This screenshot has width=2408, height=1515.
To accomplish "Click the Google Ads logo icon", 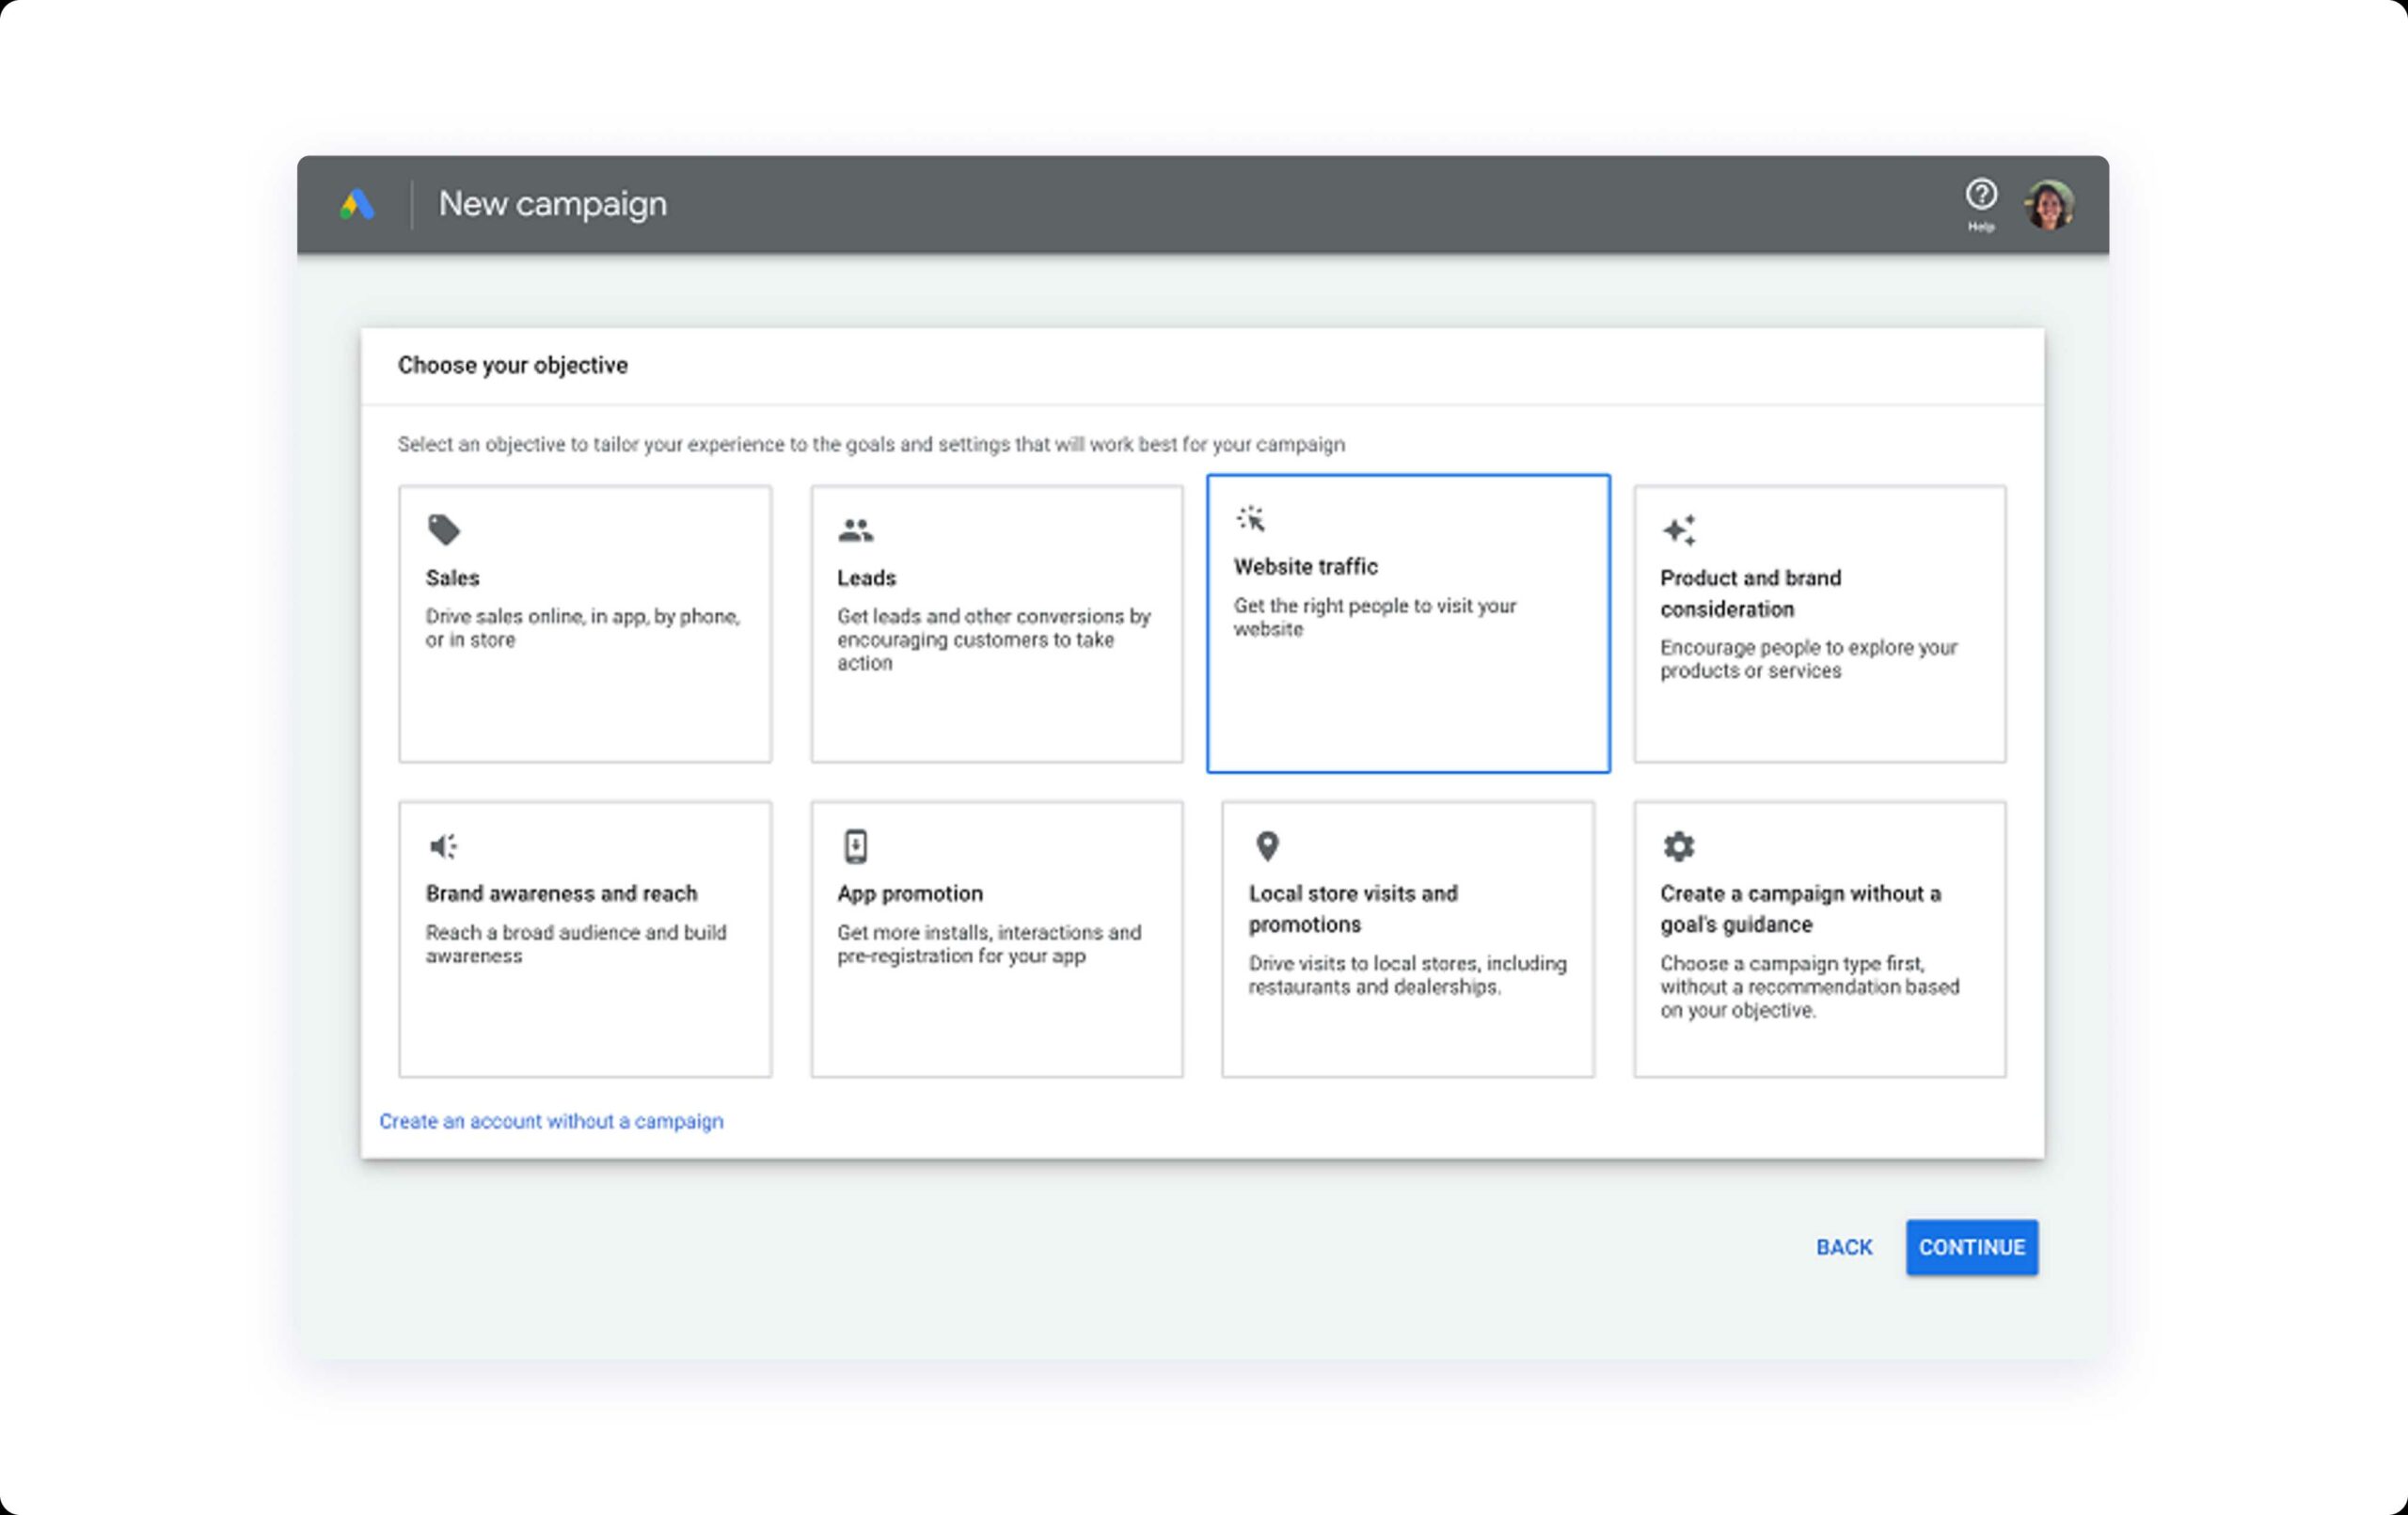I will click(357, 205).
